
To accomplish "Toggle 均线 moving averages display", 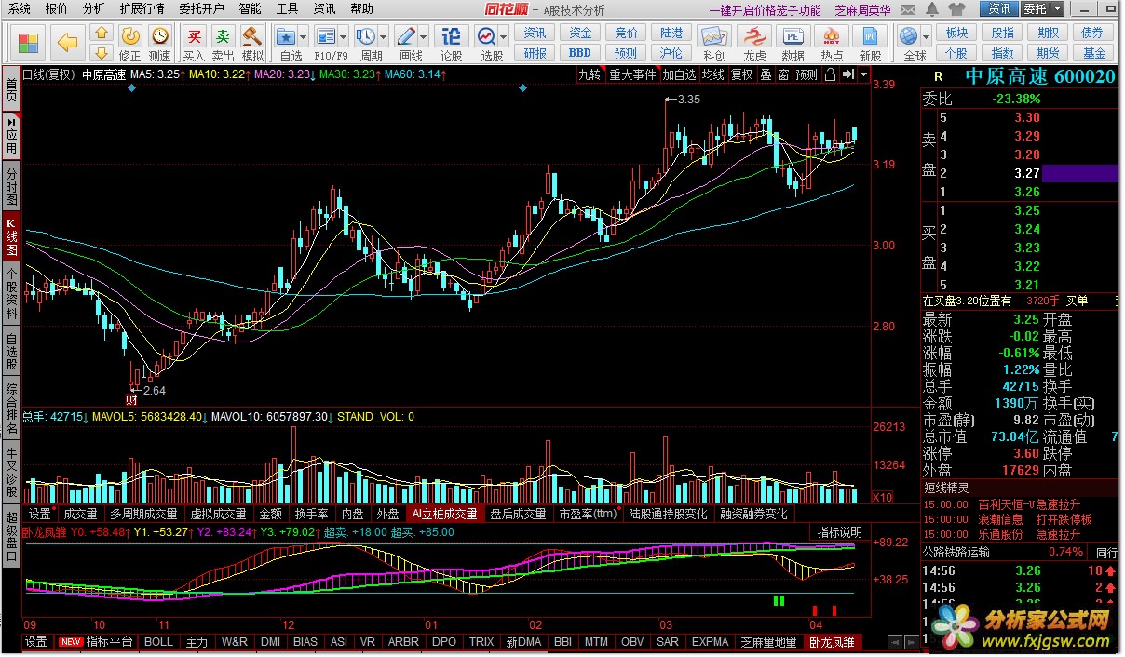I will click(713, 74).
